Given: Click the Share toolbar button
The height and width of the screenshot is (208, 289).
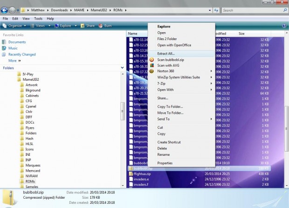Looking at the screenshot, I should coord(88,26).
